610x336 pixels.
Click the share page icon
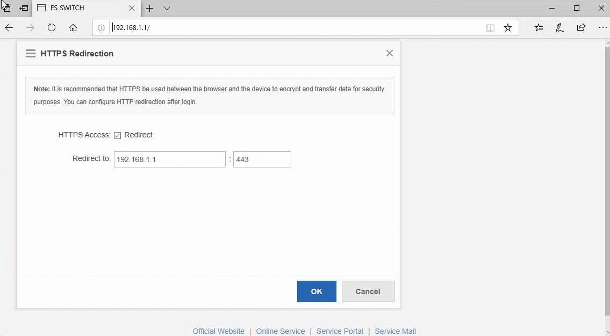pyautogui.click(x=581, y=27)
